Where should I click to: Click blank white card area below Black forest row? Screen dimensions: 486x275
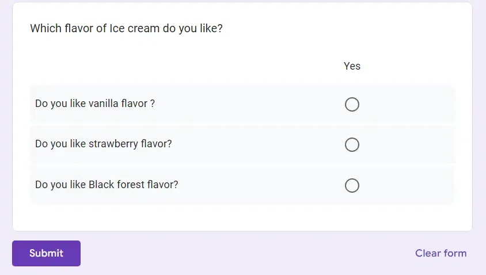coord(242,218)
